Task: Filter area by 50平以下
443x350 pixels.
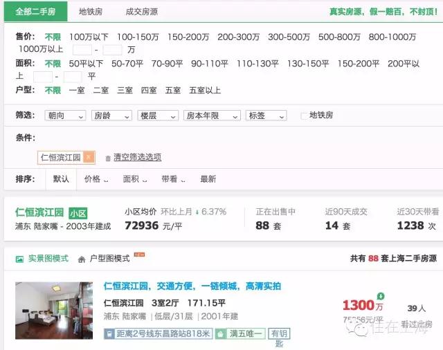Action: tap(86, 64)
